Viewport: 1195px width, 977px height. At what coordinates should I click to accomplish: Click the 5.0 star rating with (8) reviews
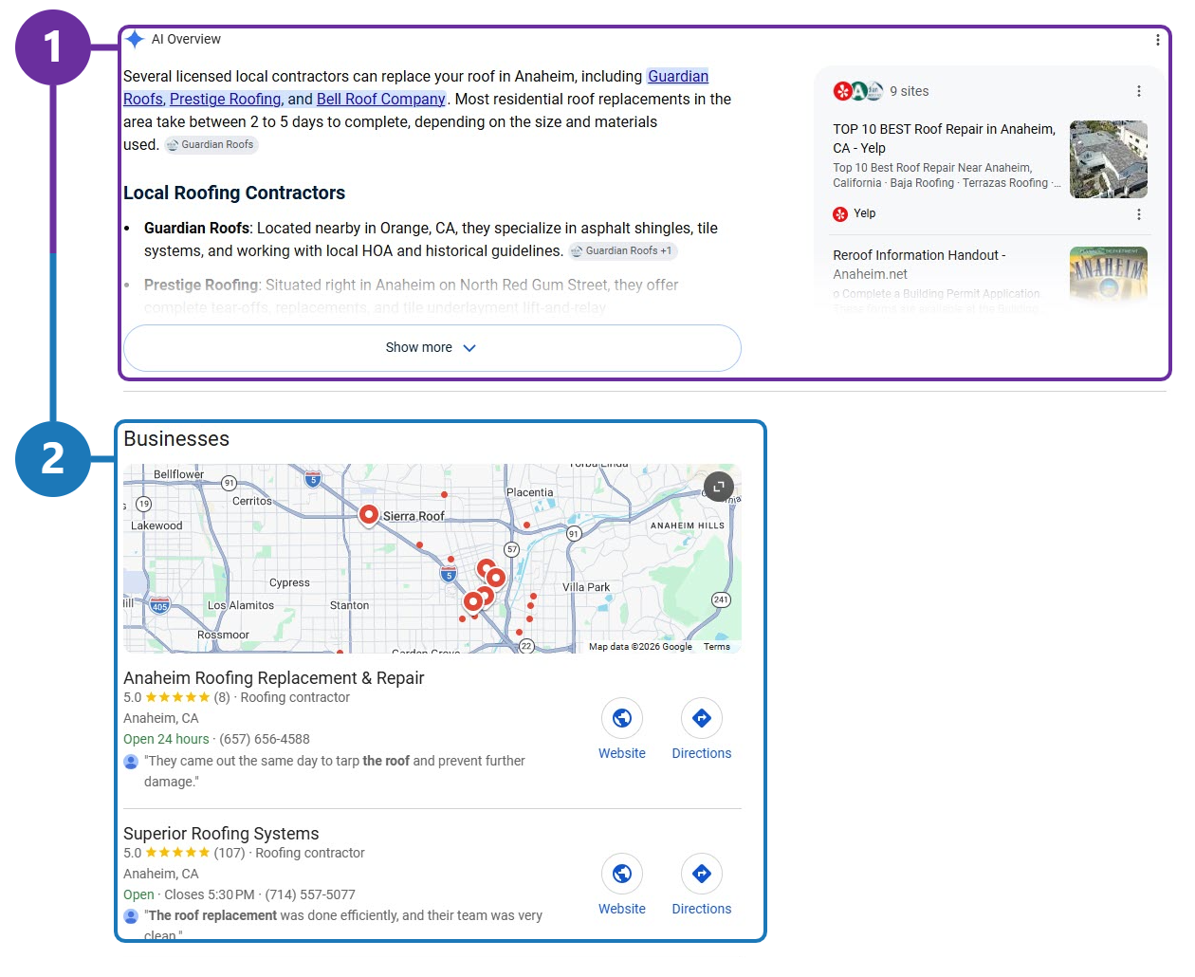(x=176, y=698)
